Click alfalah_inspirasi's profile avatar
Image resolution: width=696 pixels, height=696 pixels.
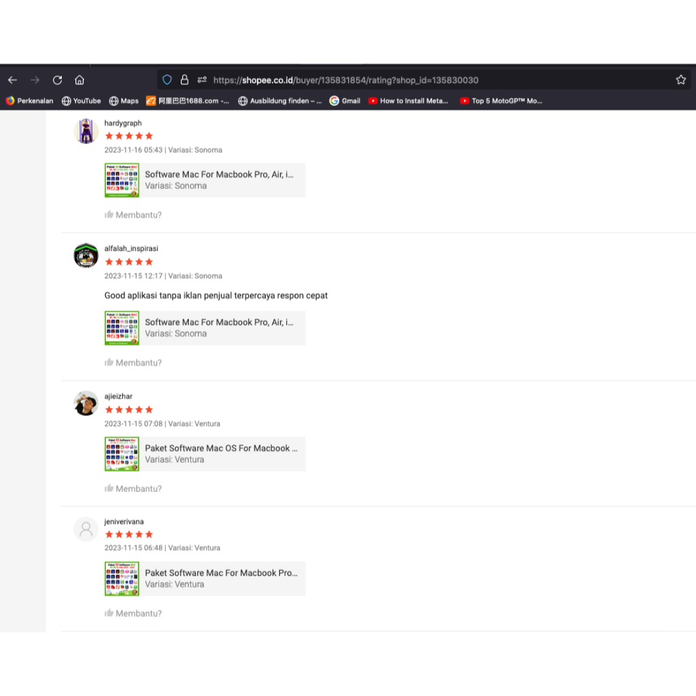tap(86, 256)
